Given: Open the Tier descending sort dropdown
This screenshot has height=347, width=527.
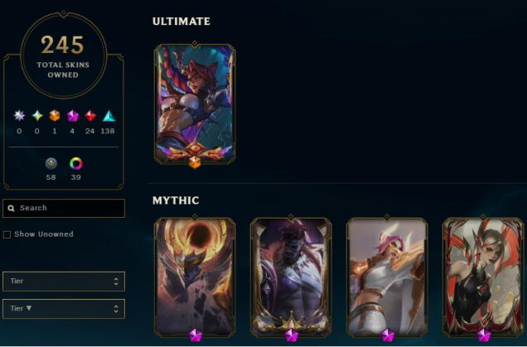Looking at the screenshot, I should coord(64,309).
